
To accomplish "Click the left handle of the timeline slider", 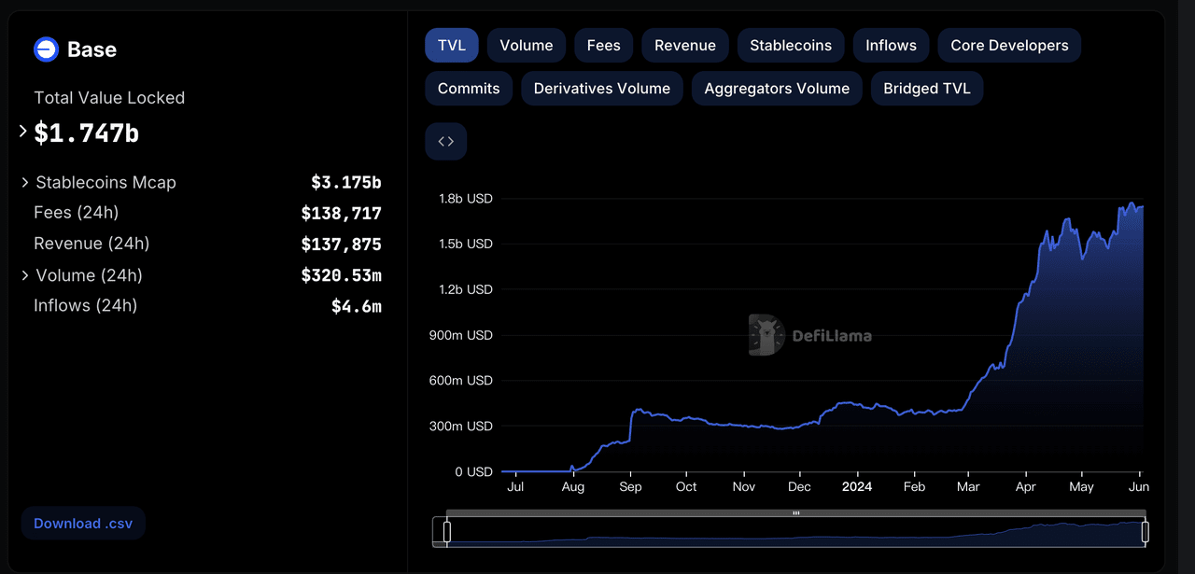I will click(x=445, y=532).
